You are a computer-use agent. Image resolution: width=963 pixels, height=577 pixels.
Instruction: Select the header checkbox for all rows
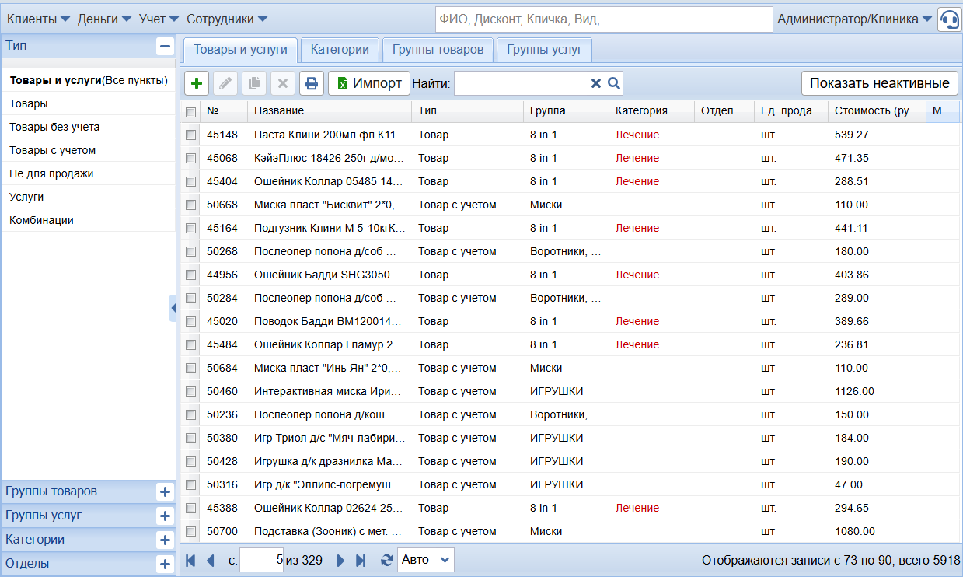(x=191, y=111)
